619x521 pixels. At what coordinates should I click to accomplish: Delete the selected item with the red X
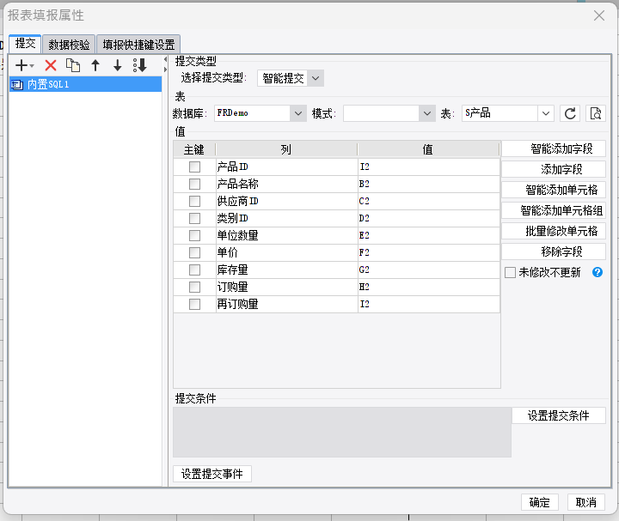click(51, 65)
